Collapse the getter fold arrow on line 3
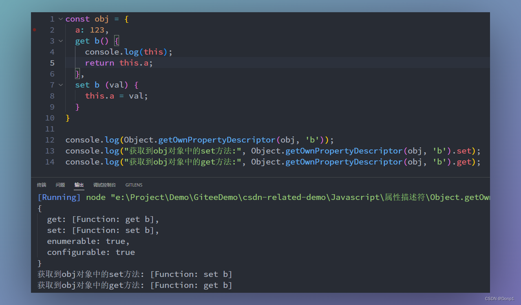The image size is (521, 305). (x=61, y=41)
